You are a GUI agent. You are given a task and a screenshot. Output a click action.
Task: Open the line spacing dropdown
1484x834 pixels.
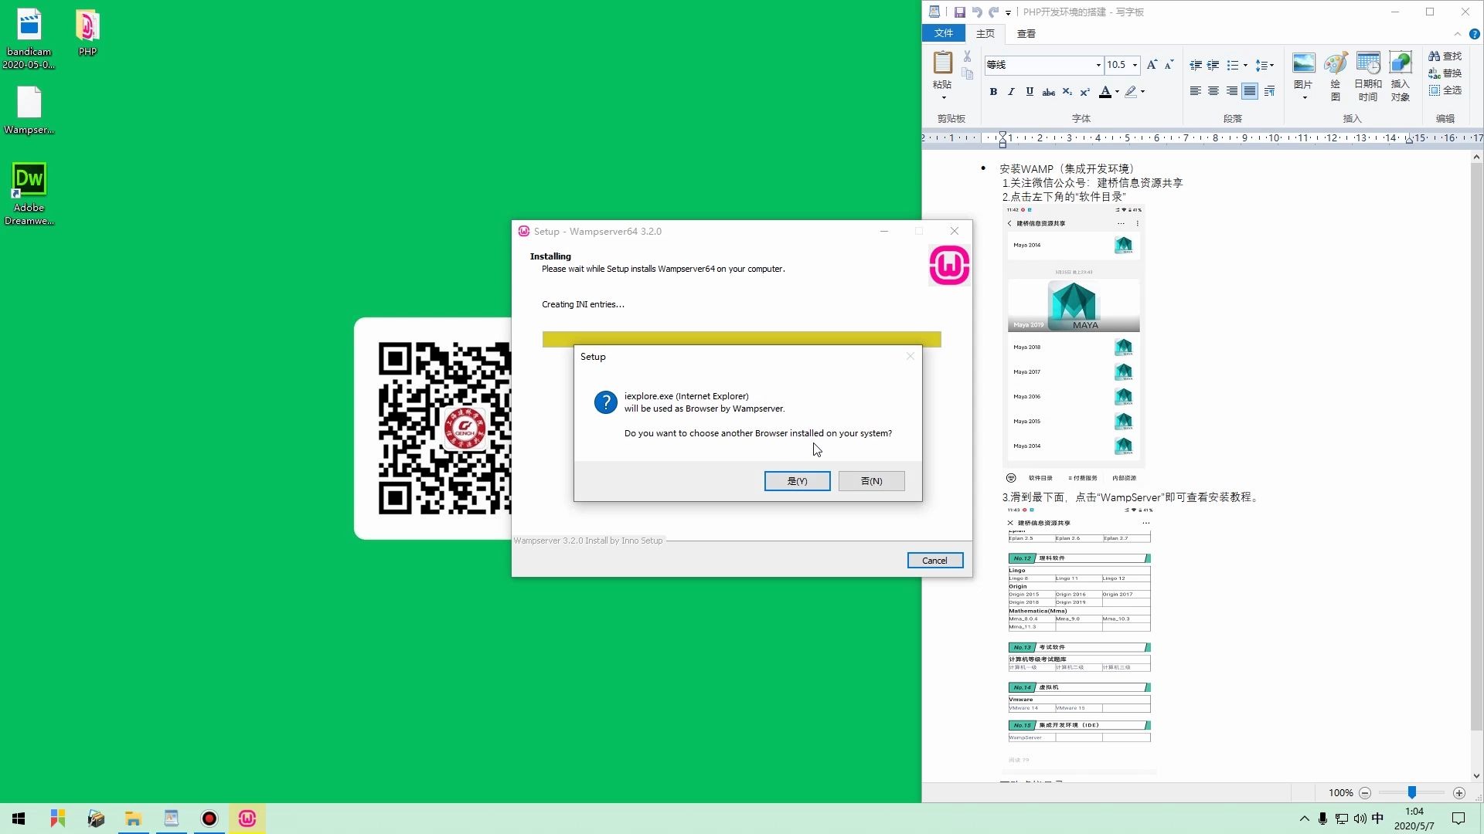[x=1264, y=65]
